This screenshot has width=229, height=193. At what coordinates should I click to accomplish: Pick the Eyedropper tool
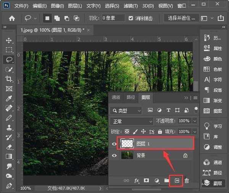point(8,98)
